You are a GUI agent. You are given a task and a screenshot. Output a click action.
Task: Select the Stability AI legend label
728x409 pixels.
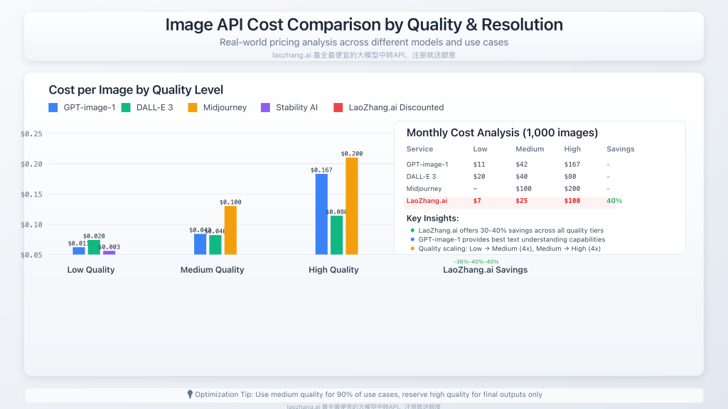[296, 108]
